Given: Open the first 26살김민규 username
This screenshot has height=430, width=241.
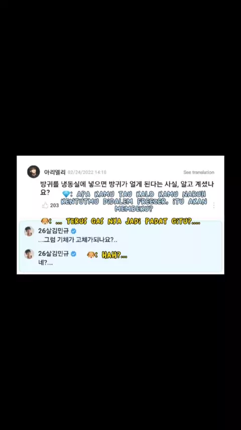Looking at the screenshot, I should coord(54,231).
